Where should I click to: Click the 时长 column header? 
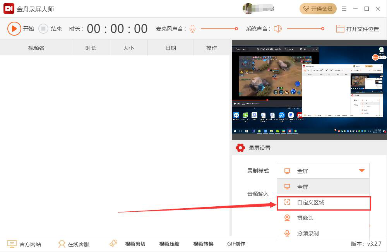[x=91, y=48]
